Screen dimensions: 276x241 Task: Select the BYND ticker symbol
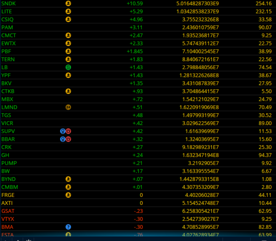[8, 179]
